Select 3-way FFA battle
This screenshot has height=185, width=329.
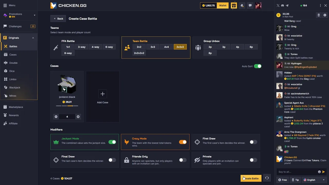coord(82,47)
